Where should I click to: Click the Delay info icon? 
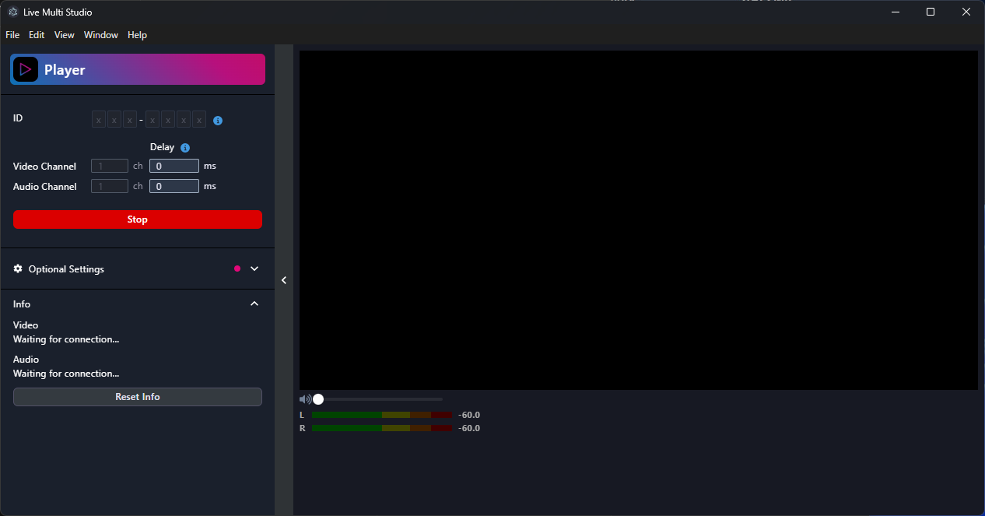click(x=185, y=148)
